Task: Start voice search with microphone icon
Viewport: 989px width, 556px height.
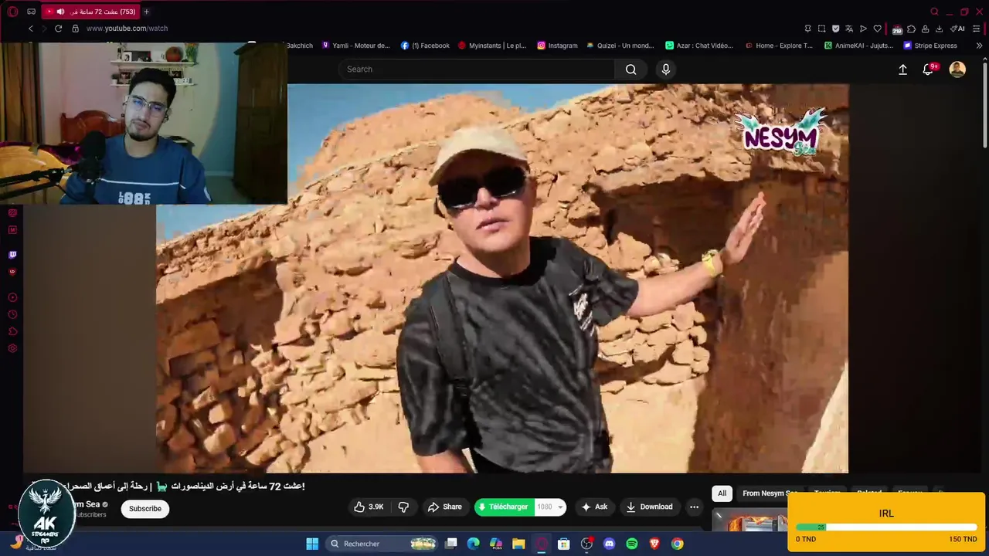Action: (666, 69)
